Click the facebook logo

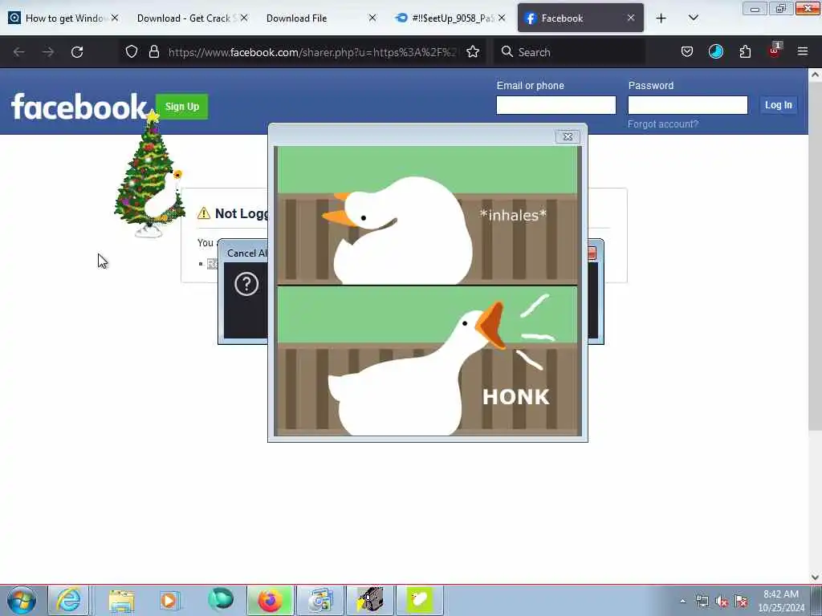point(79,107)
